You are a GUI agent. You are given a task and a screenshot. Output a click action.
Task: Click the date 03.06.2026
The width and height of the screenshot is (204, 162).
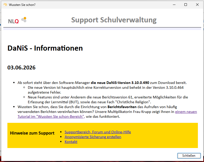(x=21, y=68)
